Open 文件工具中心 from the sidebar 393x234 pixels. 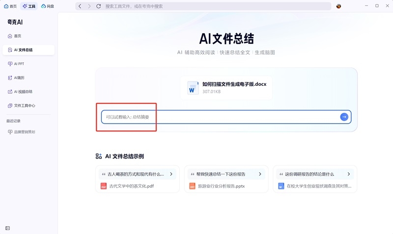pyautogui.click(x=28, y=105)
